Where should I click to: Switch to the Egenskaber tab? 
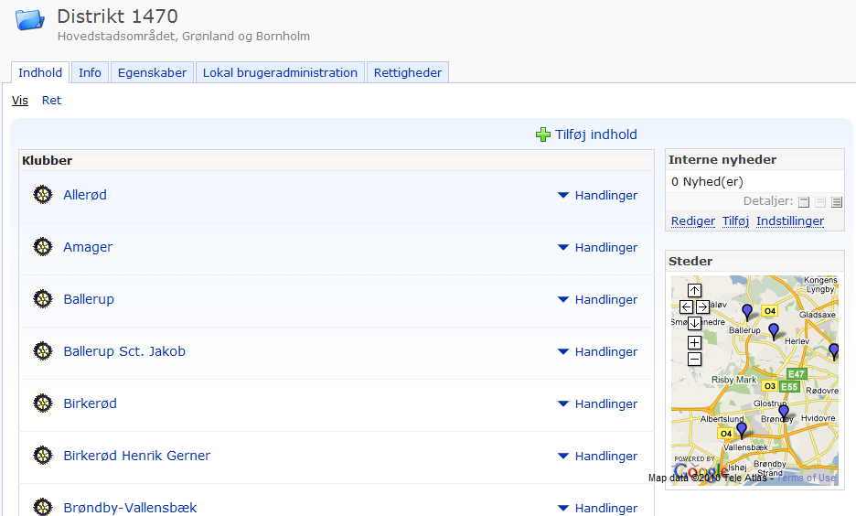(x=152, y=73)
